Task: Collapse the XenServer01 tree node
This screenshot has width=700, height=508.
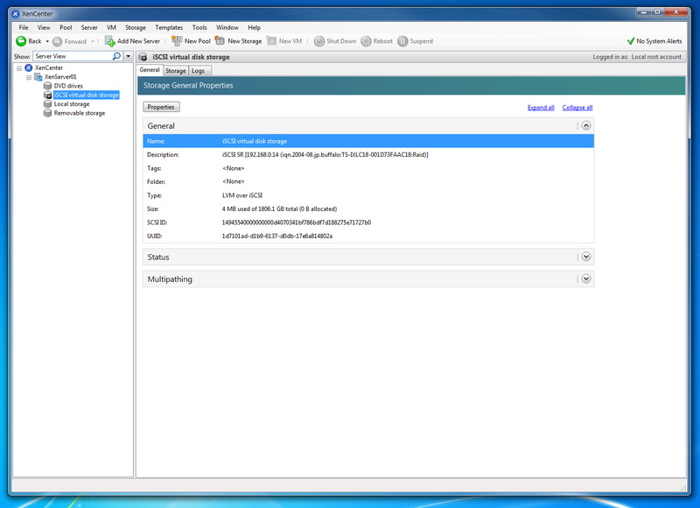Action: pos(29,77)
